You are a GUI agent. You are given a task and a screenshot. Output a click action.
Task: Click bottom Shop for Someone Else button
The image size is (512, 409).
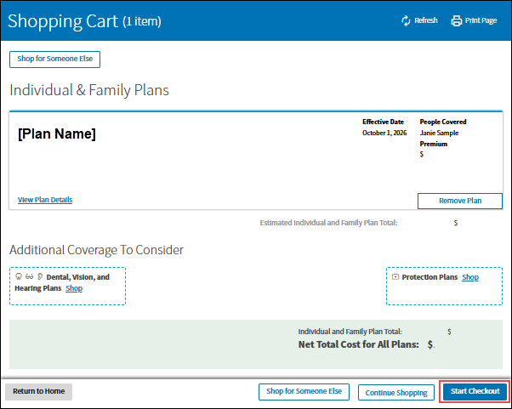pyautogui.click(x=304, y=392)
